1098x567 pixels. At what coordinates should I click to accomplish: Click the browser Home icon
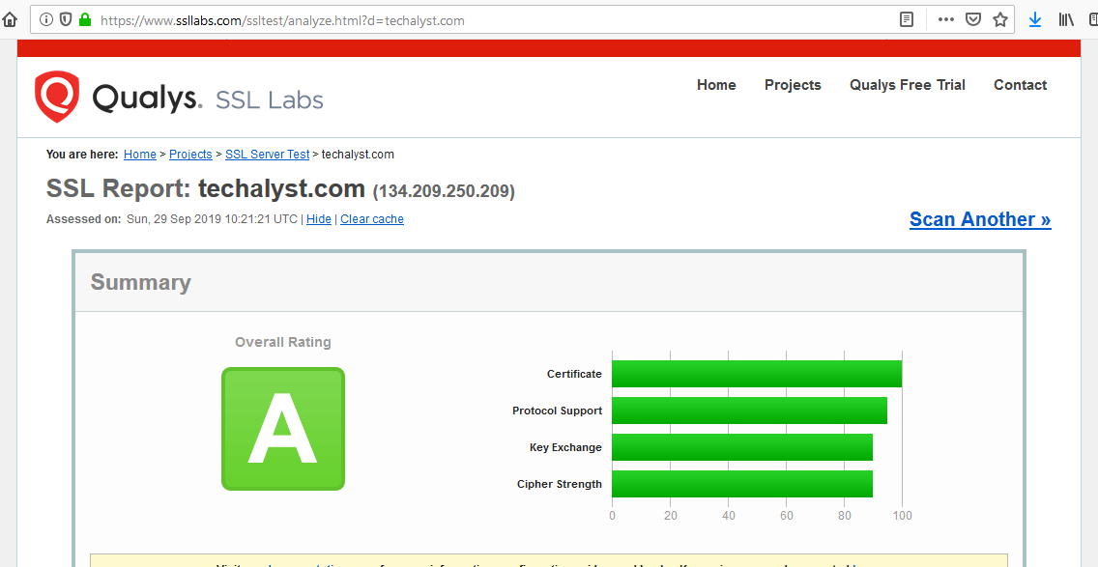tap(10, 19)
